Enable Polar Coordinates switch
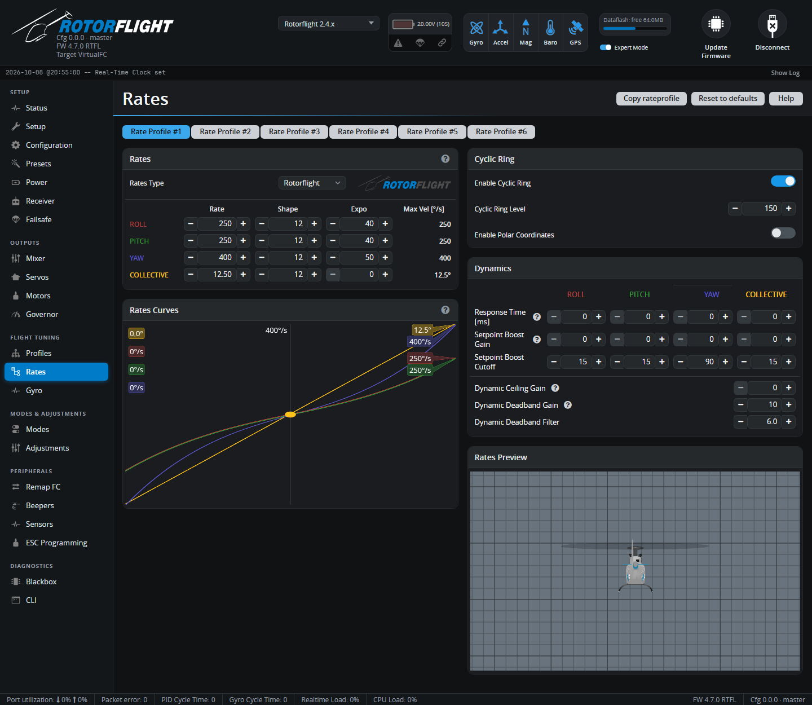This screenshot has height=705, width=812. 783,233
